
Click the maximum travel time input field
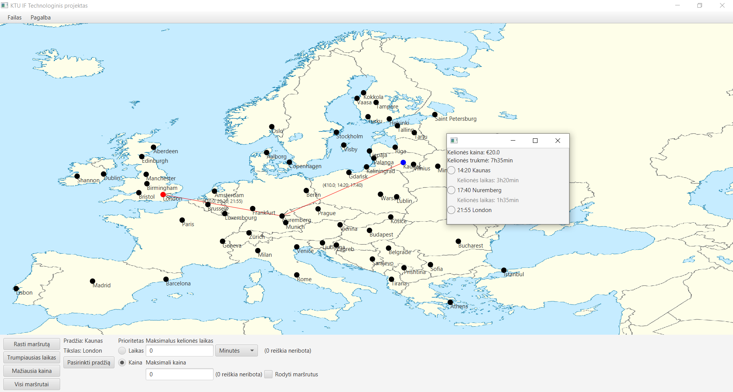coord(179,351)
